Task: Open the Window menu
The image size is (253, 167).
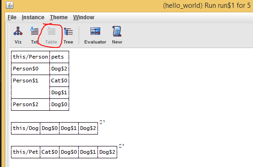Action: (x=84, y=17)
